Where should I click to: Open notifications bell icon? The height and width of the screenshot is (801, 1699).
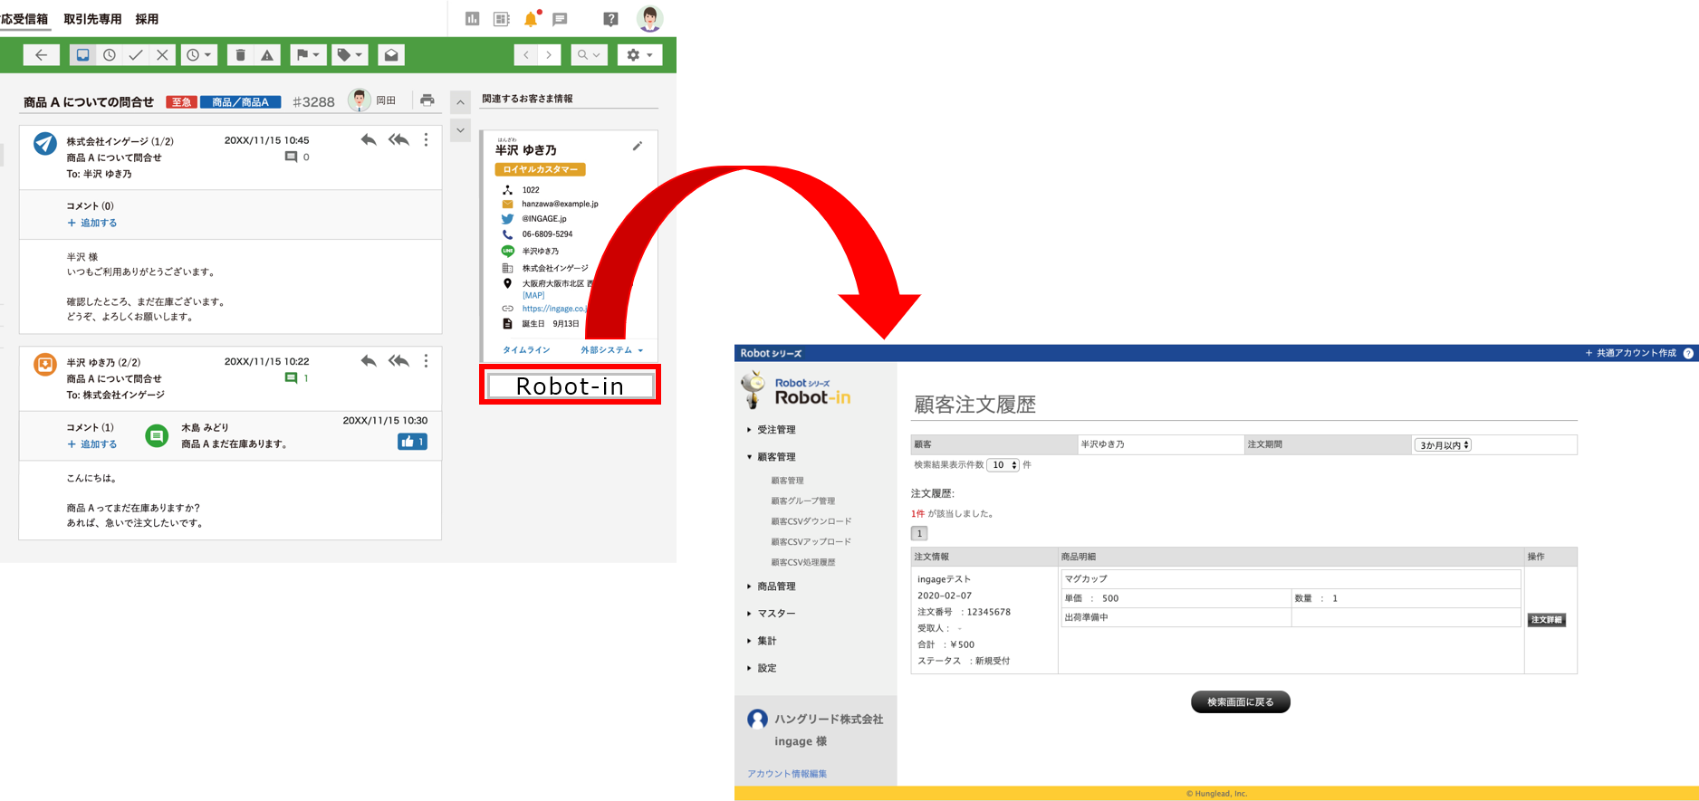532,19
